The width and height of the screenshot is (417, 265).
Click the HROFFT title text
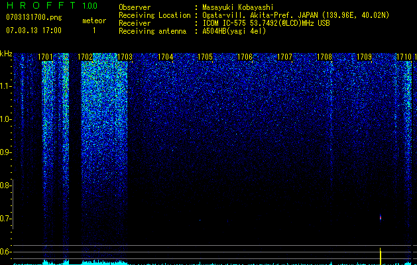41,5
